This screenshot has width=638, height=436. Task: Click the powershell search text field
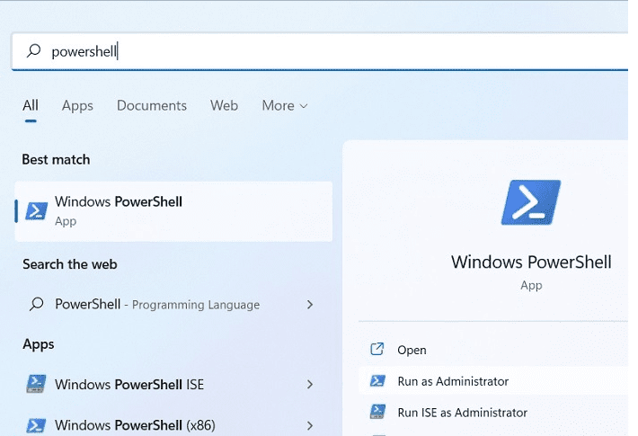click(x=320, y=52)
